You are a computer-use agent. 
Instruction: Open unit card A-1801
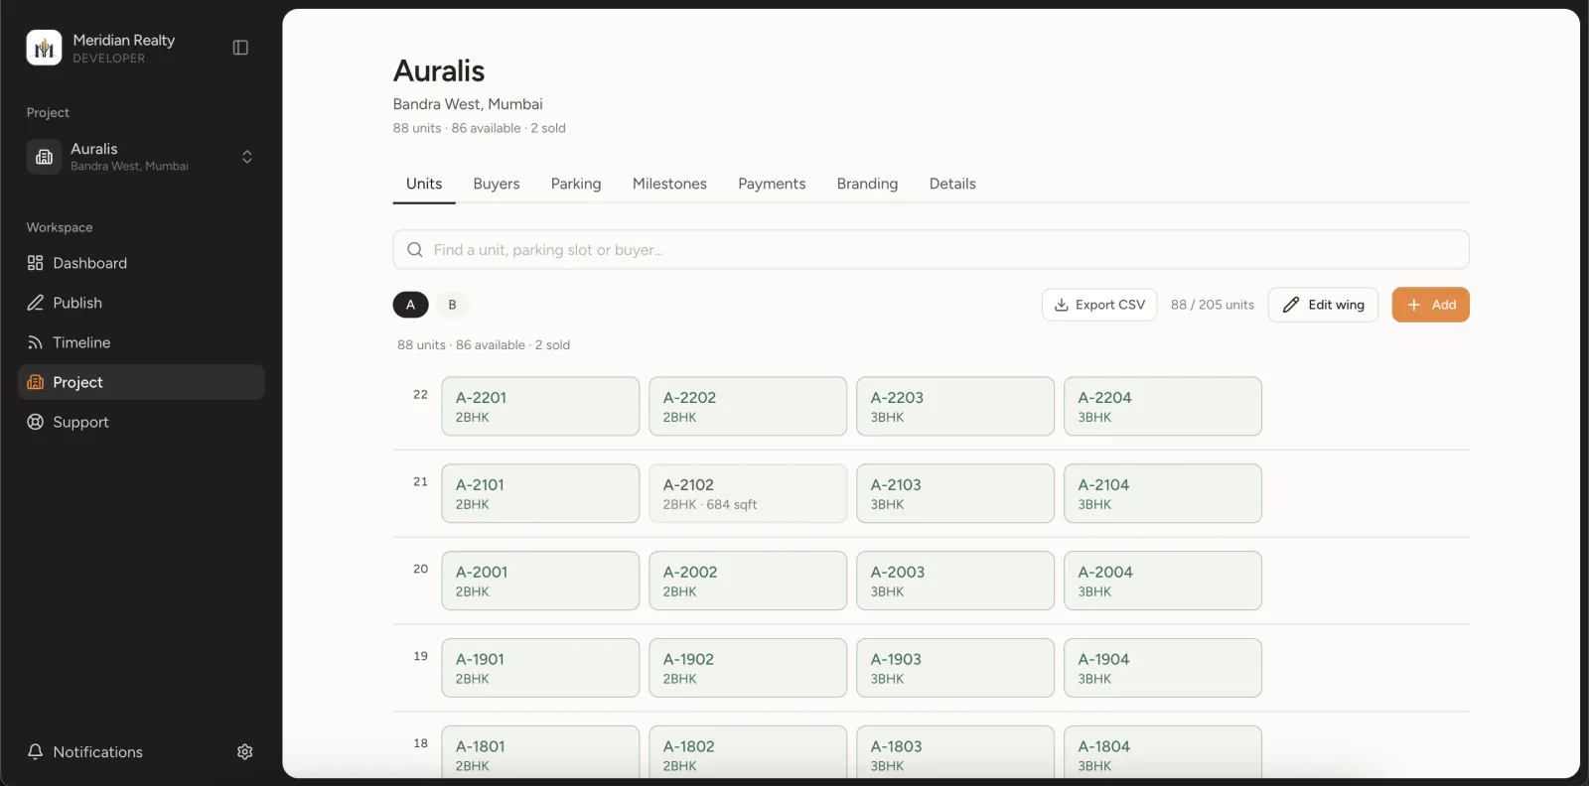(x=540, y=752)
